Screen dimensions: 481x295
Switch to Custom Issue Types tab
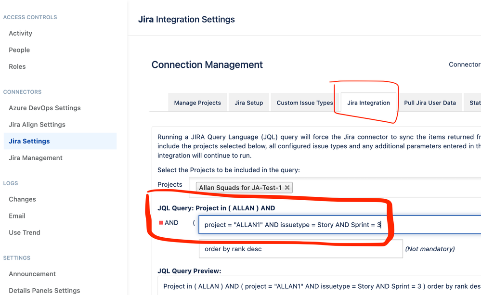(x=305, y=103)
